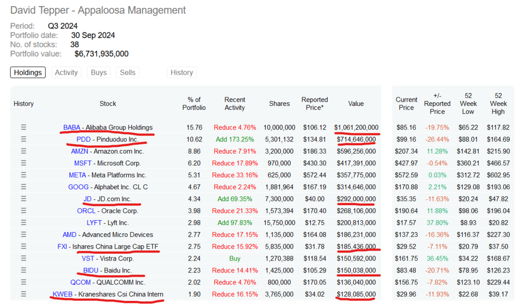Click the 'Reduce 33.16%' activity cell
525x304 pixels.
coord(235,175)
